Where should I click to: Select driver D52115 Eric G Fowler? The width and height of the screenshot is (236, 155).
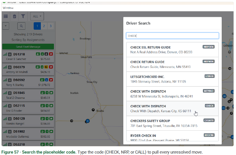28,108
